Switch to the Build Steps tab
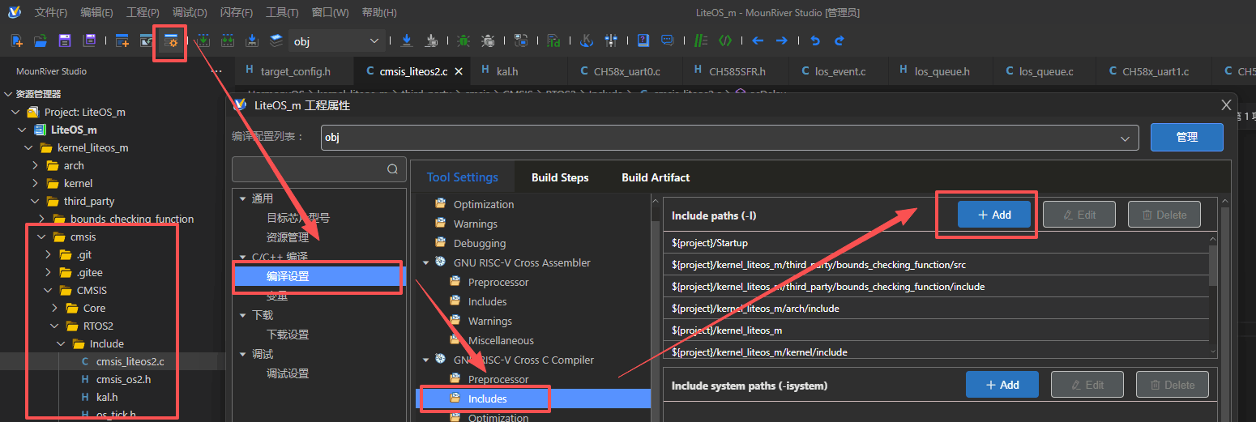This screenshot has height=422, width=1256. click(560, 177)
